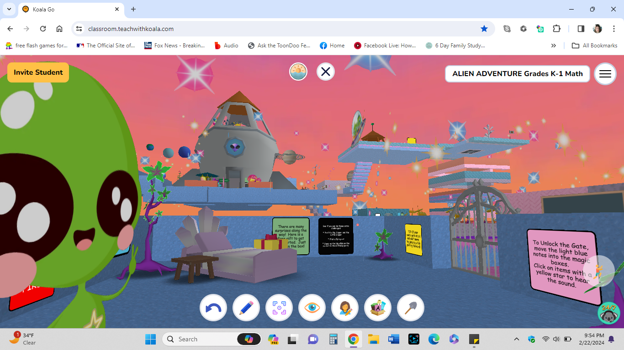Viewport: 624px width, 350px height.
Task: Expand the bookmarks bar overflow chevron
Action: 553,45
